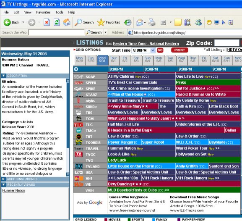Viewport: 242px width, 221px height.
Task: Expand Grid Options arrow
Action: pos(74,50)
